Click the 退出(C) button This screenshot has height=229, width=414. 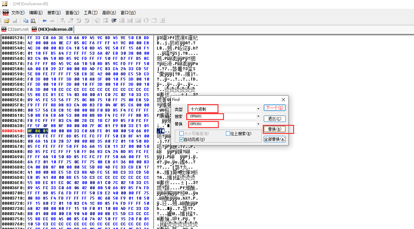click(x=274, y=119)
